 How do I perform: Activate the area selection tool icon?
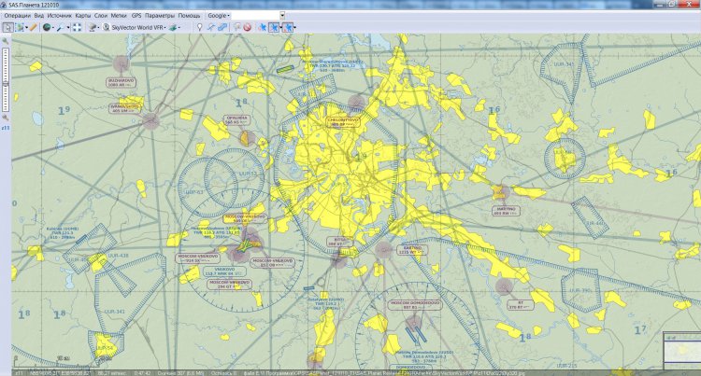20,28
